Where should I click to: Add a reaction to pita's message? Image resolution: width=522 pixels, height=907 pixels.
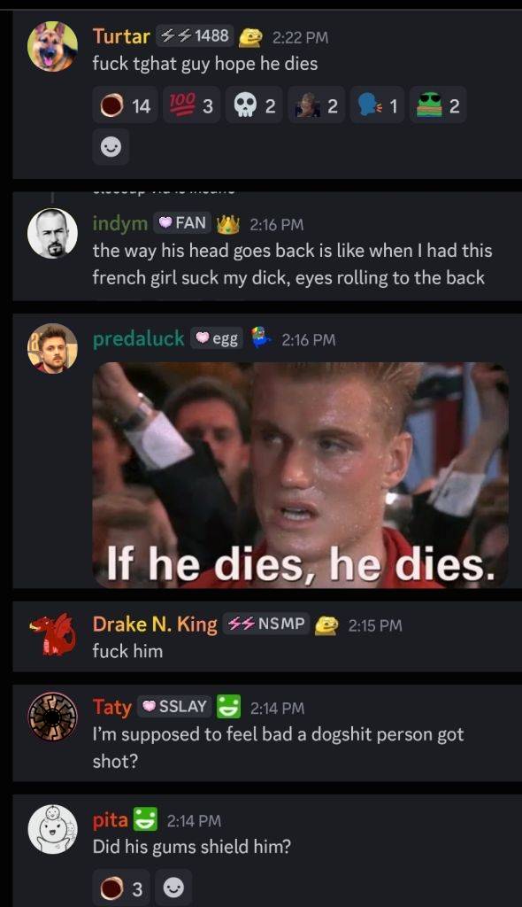tap(174, 888)
